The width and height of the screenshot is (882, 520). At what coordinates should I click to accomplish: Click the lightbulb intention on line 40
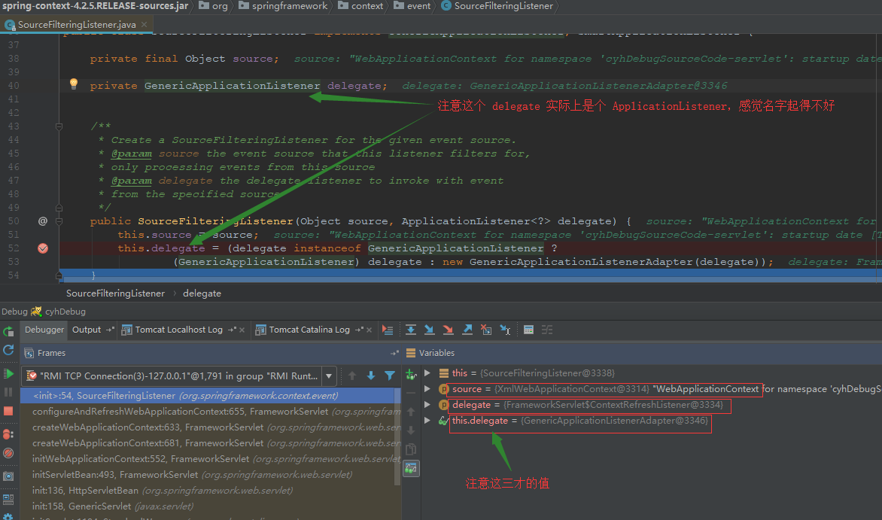click(73, 84)
